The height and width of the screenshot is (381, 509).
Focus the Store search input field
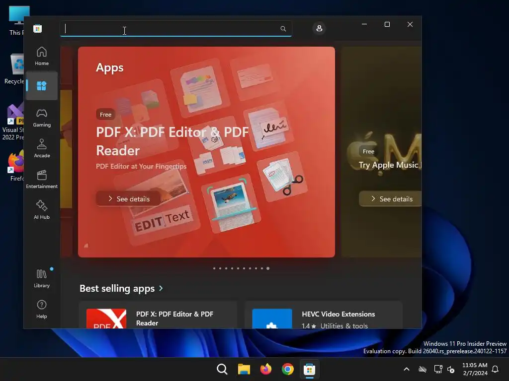175,29
